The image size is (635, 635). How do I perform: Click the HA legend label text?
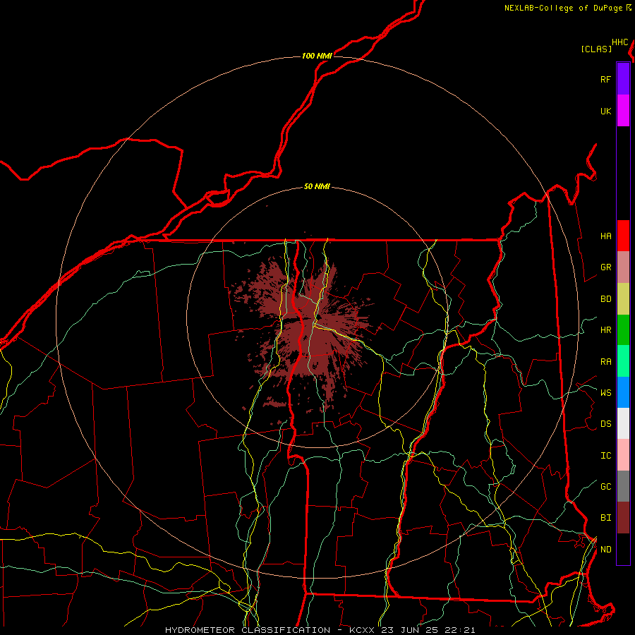[x=605, y=236]
